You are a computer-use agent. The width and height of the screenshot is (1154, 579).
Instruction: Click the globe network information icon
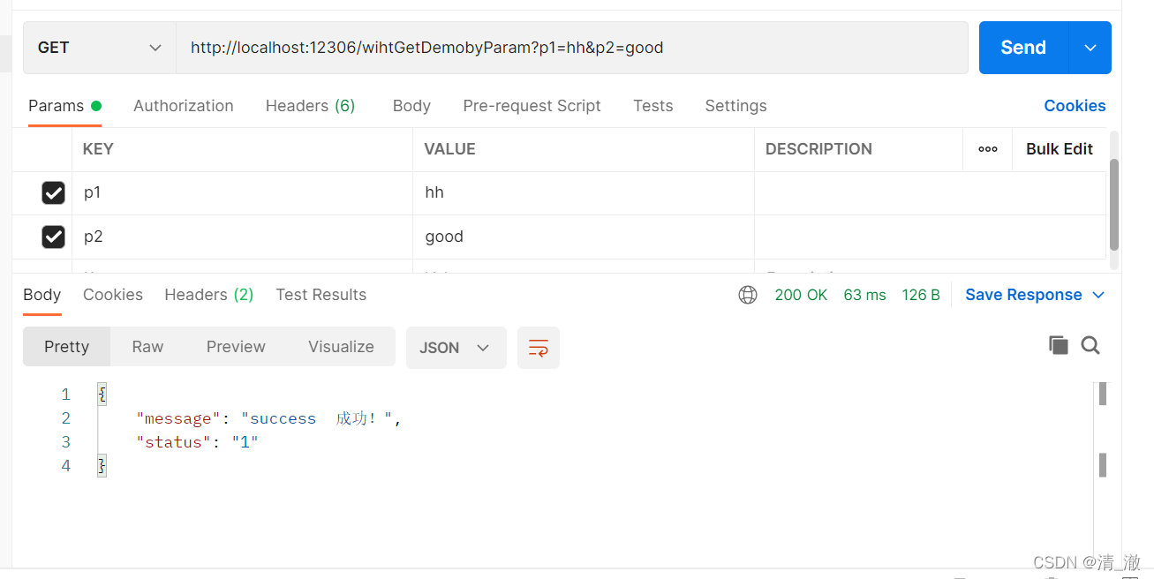pyautogui.click(x=748, y=294)
